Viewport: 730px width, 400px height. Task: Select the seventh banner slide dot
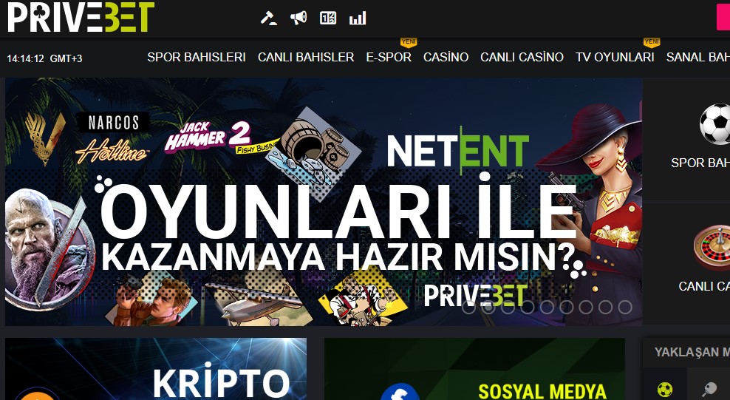(586, 308)
